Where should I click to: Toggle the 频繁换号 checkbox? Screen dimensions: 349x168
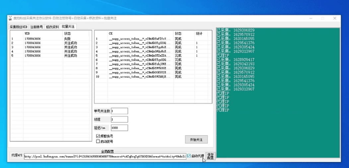[98, 136]
